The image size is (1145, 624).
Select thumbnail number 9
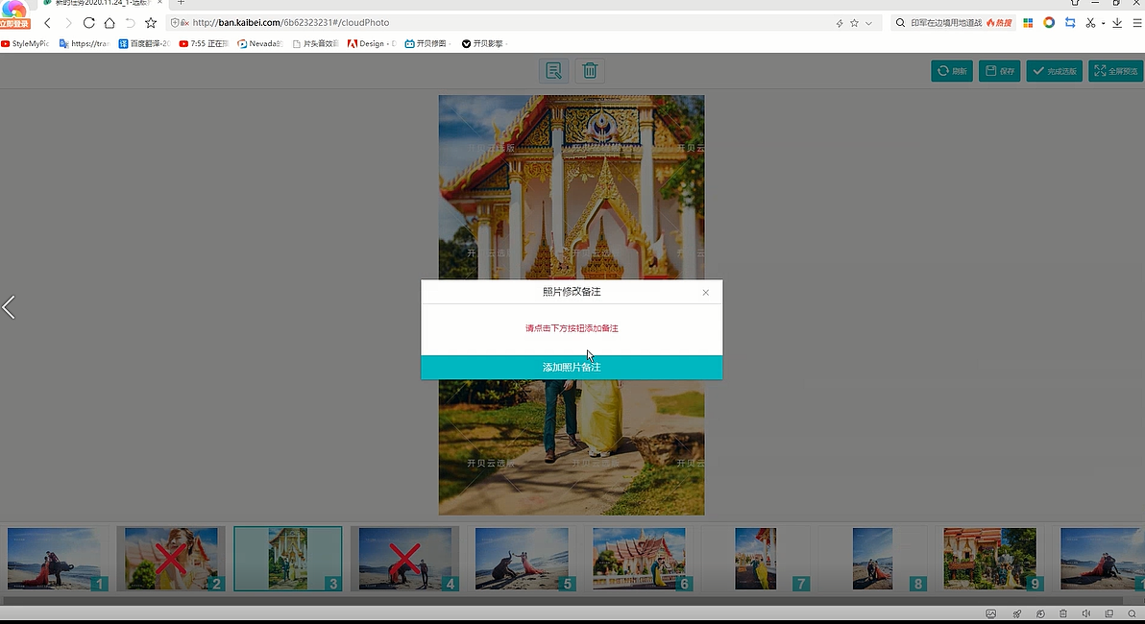pyautogui.click(x=989, y=559)
